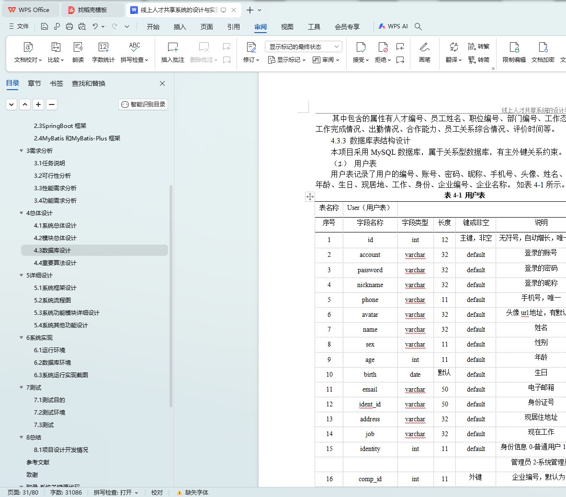Switch to the 引用 ribbon tab

point(234,27)
